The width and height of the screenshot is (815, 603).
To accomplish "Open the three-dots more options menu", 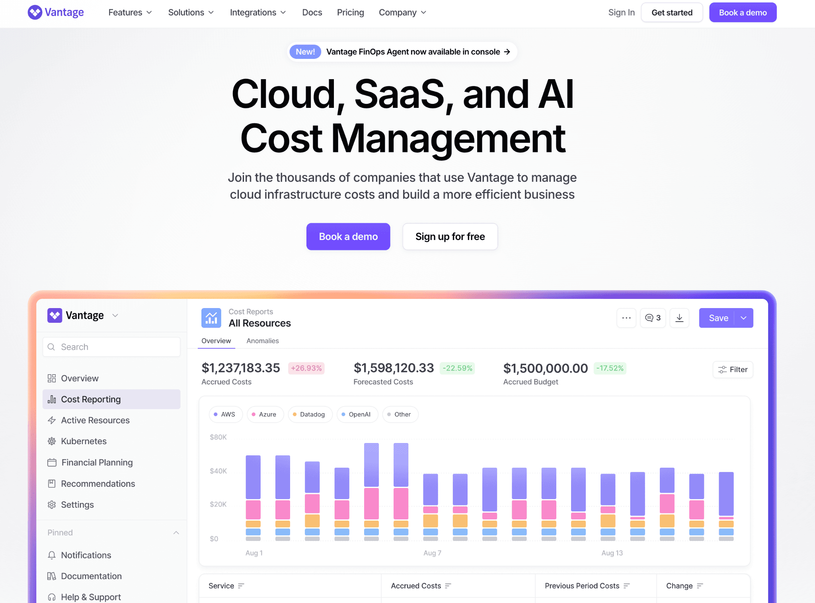I will pyautogui.click(x=626, y=318).
